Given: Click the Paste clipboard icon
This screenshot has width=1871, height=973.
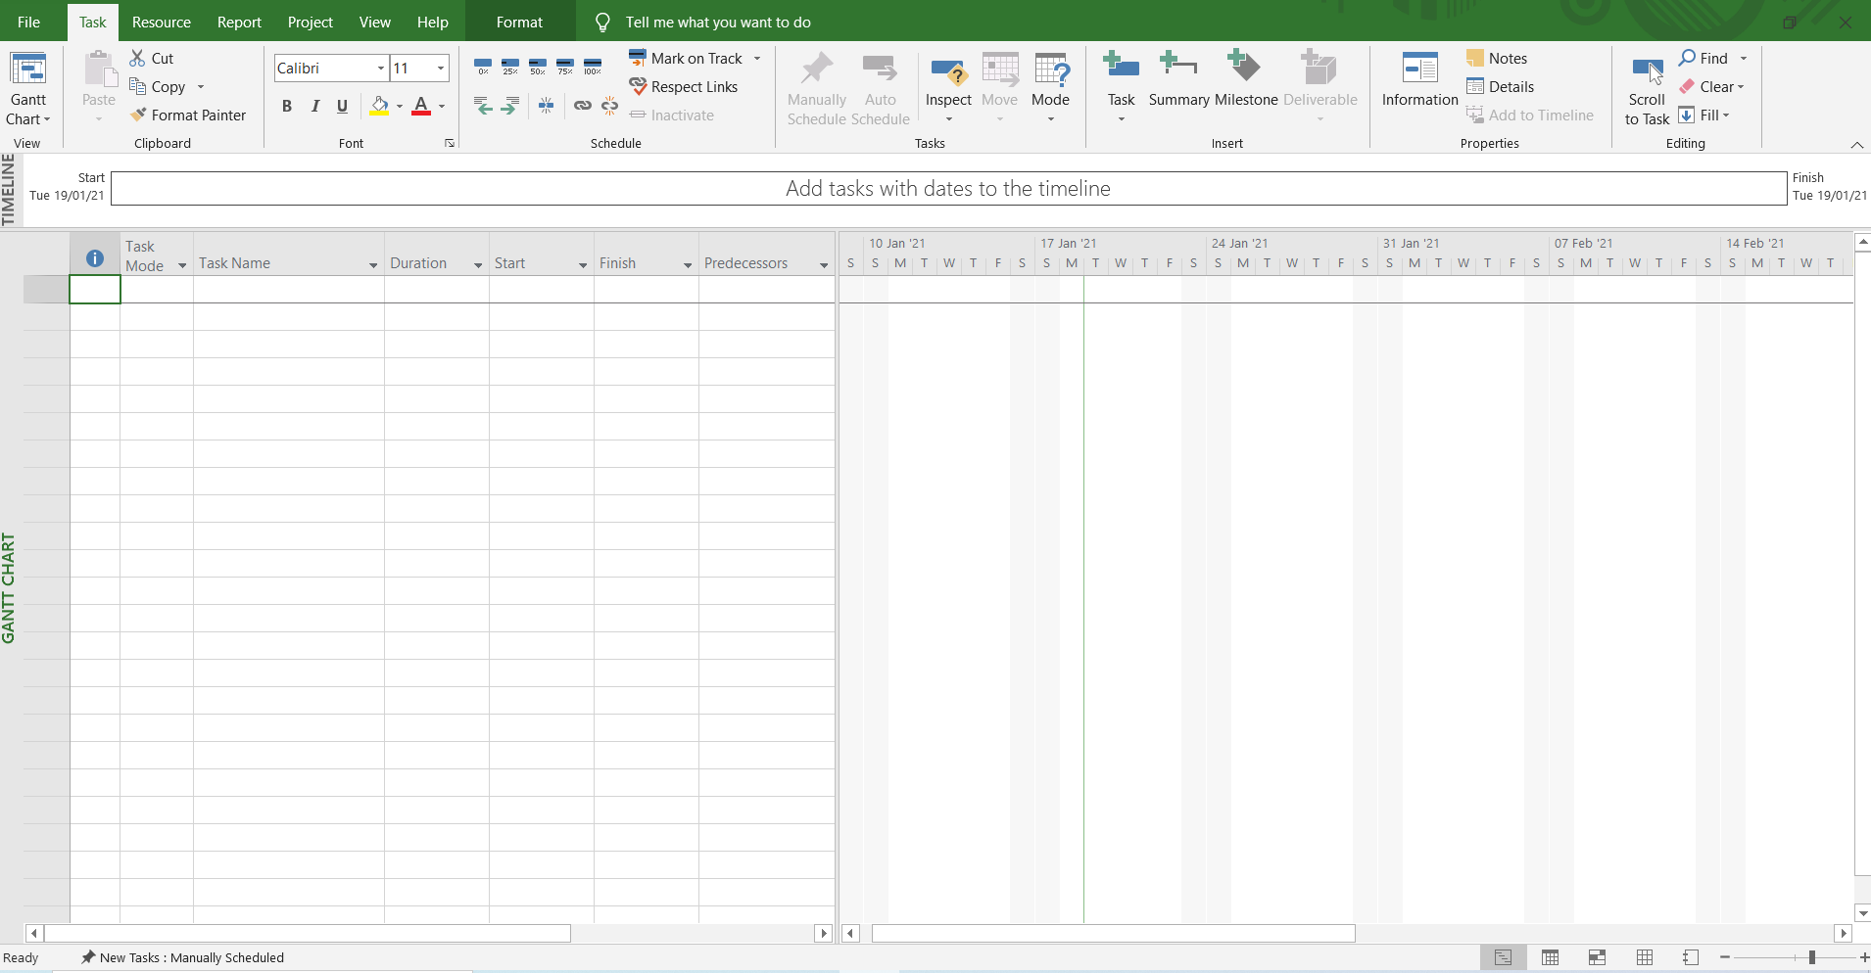Looking at the screenshot, I should click(99, 70).
